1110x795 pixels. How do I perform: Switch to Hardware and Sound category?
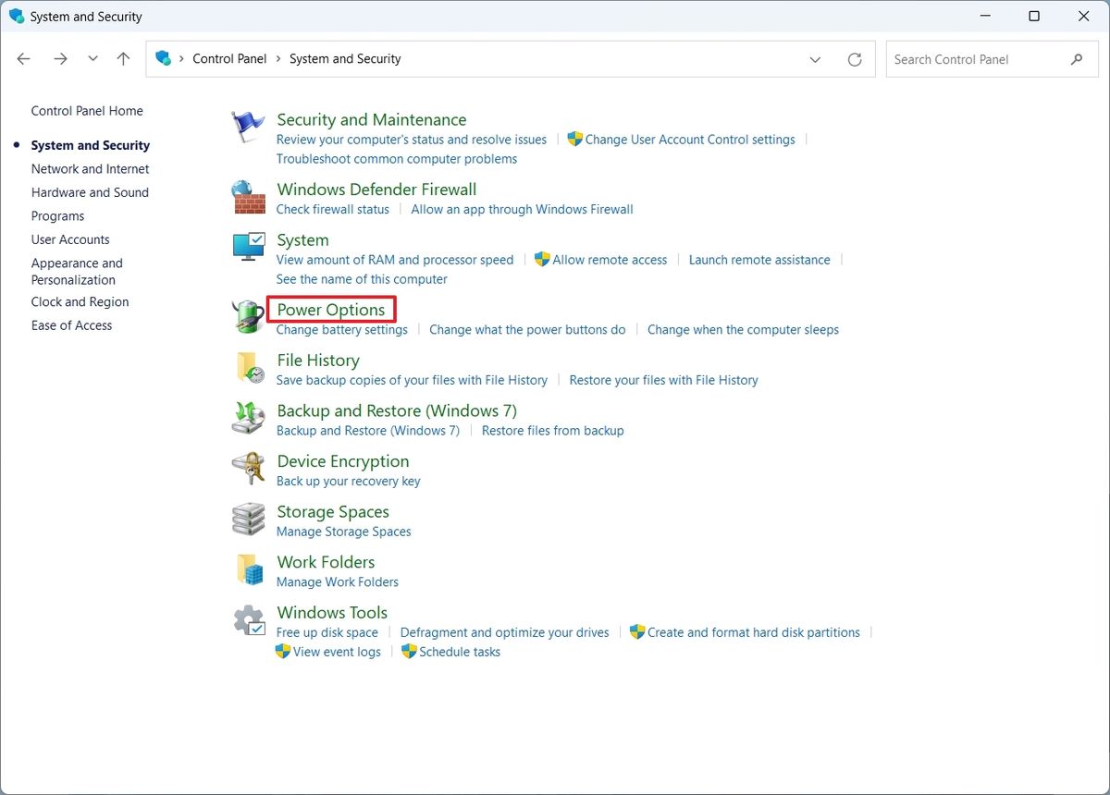coord(90,192)
